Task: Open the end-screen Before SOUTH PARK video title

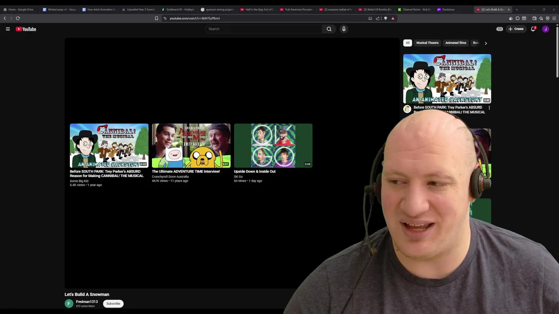Action: pos(107,174)
